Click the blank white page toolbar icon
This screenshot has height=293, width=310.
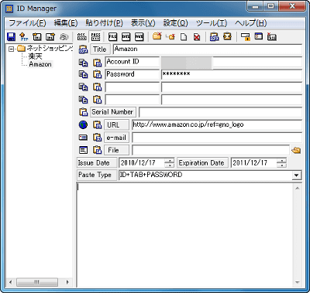pos(184,37)
